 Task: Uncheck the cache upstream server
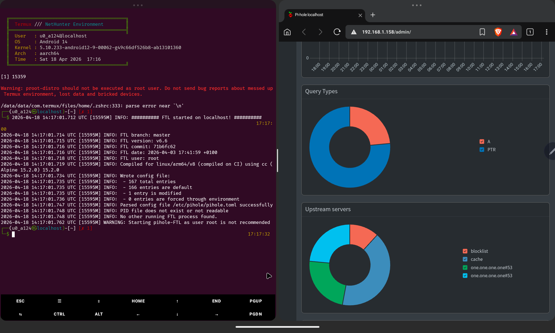coord(465,259)
